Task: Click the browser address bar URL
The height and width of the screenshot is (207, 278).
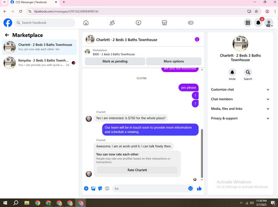Action: 66,12
